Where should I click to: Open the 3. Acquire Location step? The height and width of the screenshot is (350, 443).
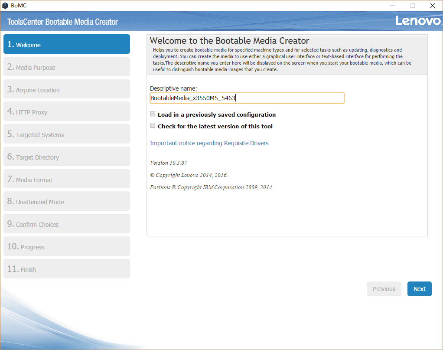coord(67,89)
